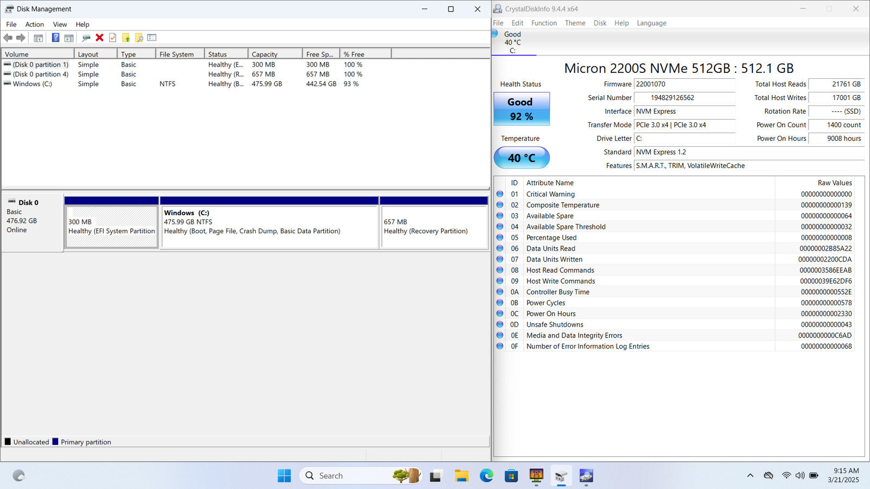Screen dimensions: 870x489
Task: Open Microsoft Edge from the taskbar
Action: [486, 476]
